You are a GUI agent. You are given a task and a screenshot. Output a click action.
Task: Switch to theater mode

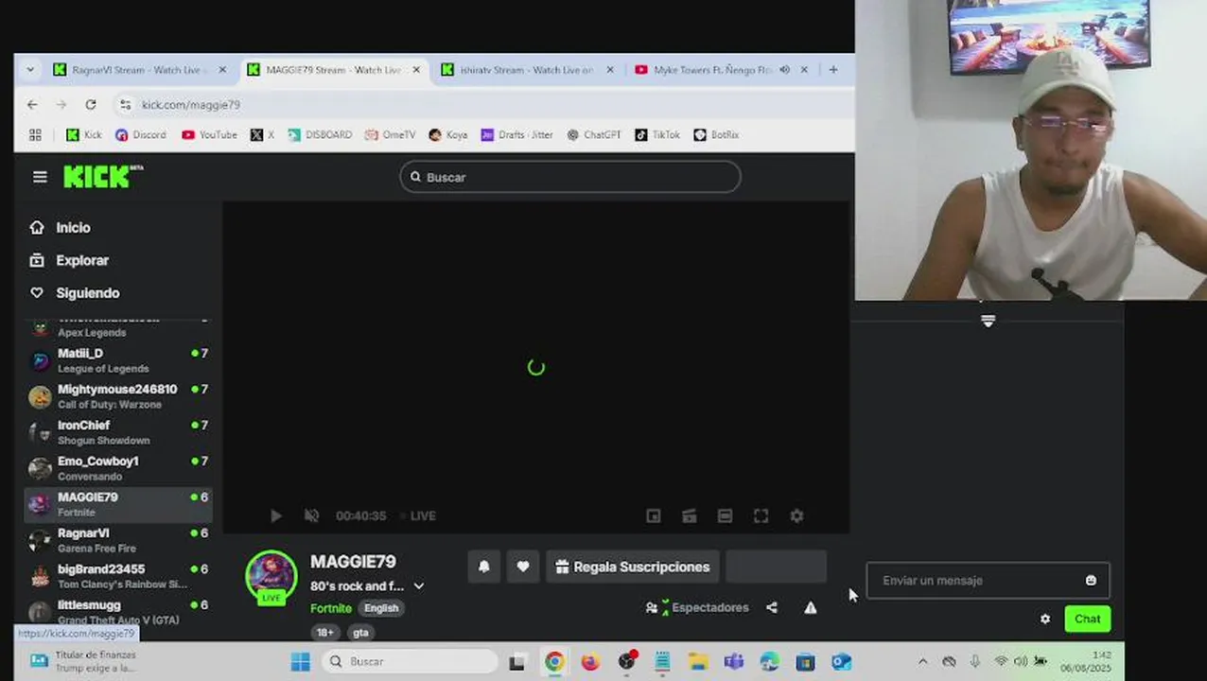pos(725,515)
